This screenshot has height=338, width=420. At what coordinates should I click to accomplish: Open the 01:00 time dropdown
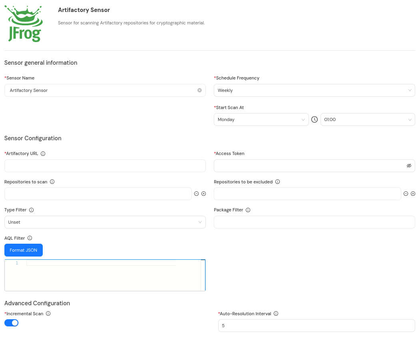tap(368, 119)
